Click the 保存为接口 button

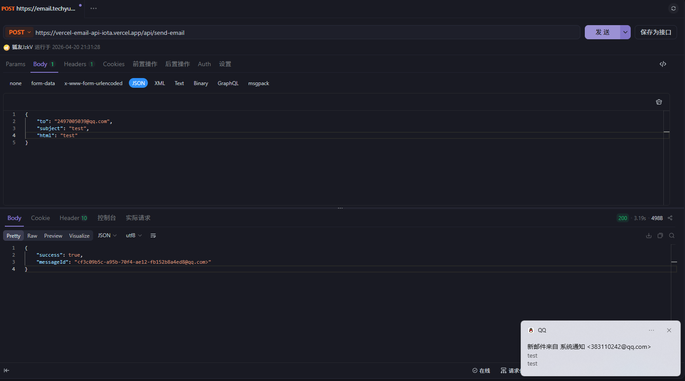click(655, 32)
